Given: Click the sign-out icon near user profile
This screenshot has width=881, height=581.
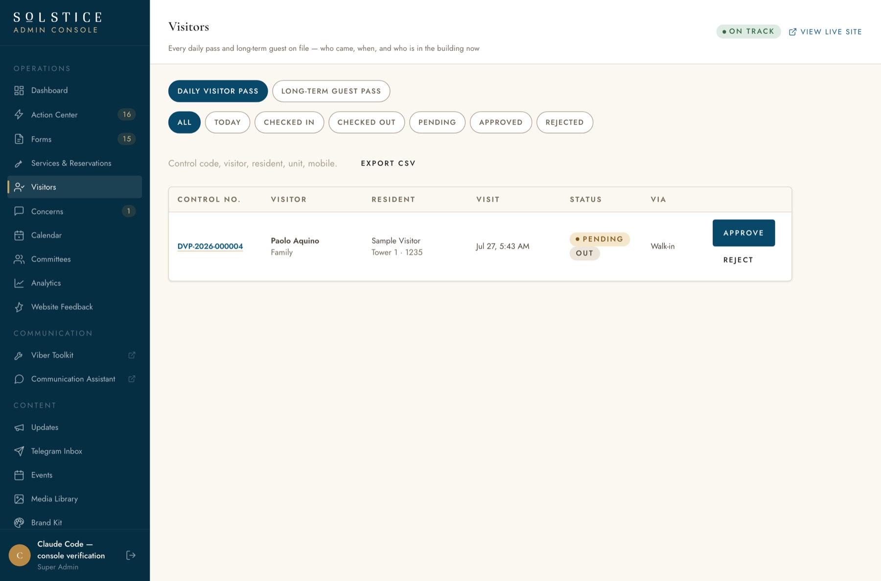Looking at the screenshot, I should (131, 555).
